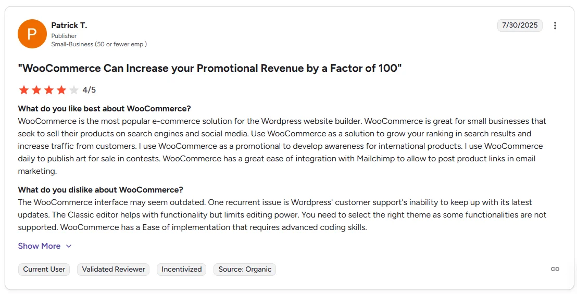The height and width of the screenshot is (294, 577).
Task: Expand the review with Show More
Action: (39, 246)
